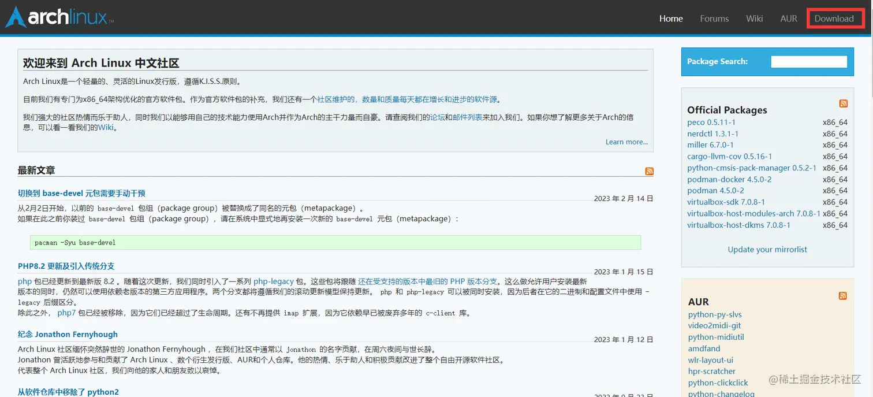
Task: Open the Wiki link in the intro text
Action: point(106,128)
